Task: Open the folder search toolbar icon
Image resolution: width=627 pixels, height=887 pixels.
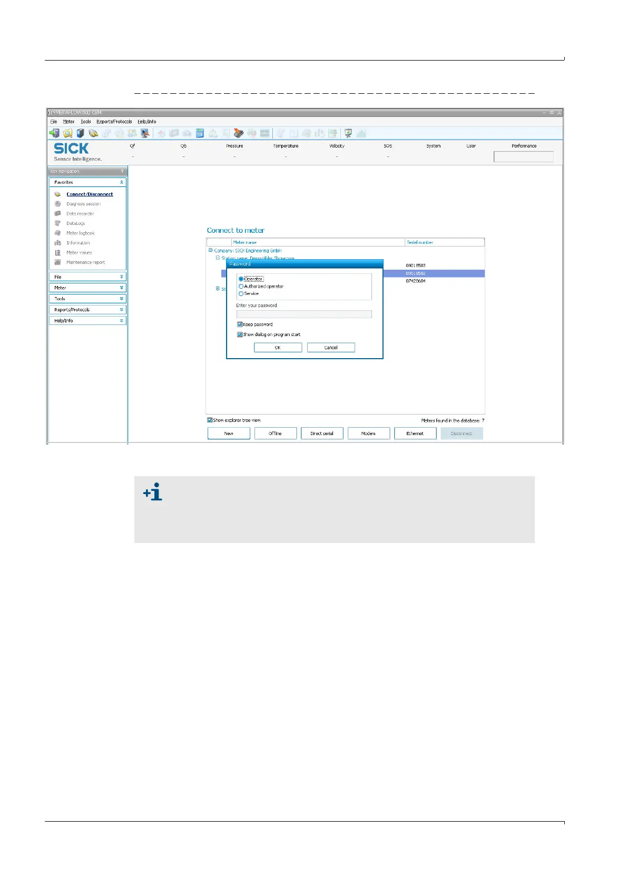Action: 67,133
